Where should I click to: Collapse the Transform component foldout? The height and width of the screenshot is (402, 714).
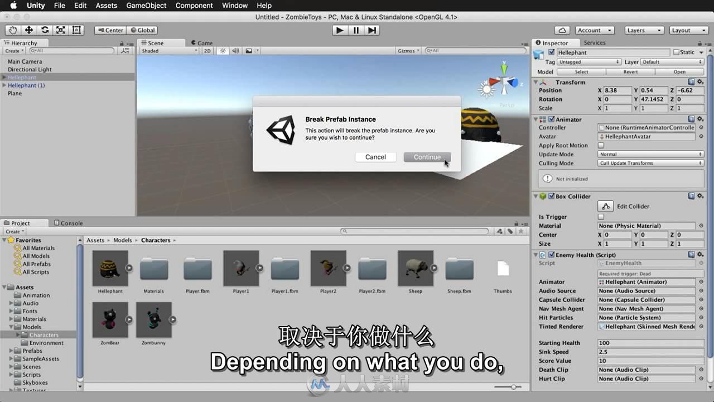pos(537,82)
